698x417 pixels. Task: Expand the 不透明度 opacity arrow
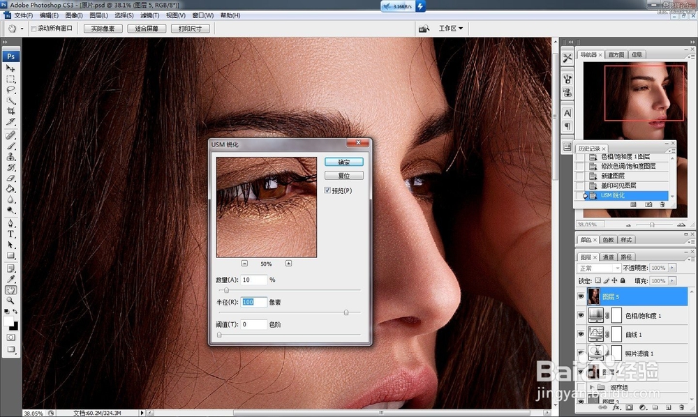672,268
